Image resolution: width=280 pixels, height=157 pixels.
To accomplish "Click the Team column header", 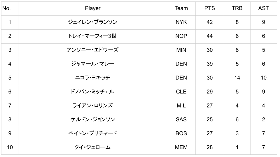I will pos(181,8).
